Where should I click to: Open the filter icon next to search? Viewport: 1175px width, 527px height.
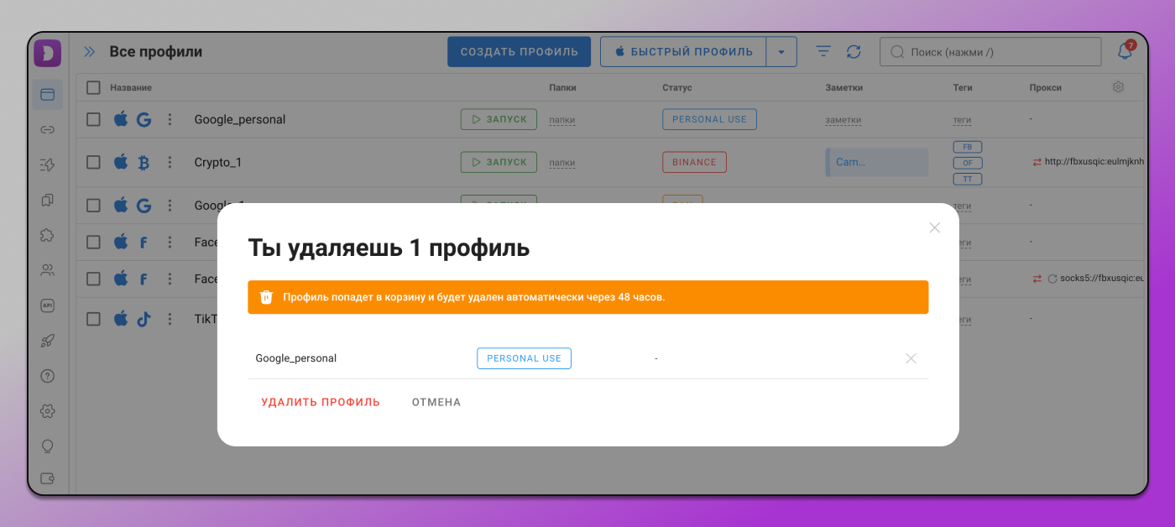tap(822, 51)
